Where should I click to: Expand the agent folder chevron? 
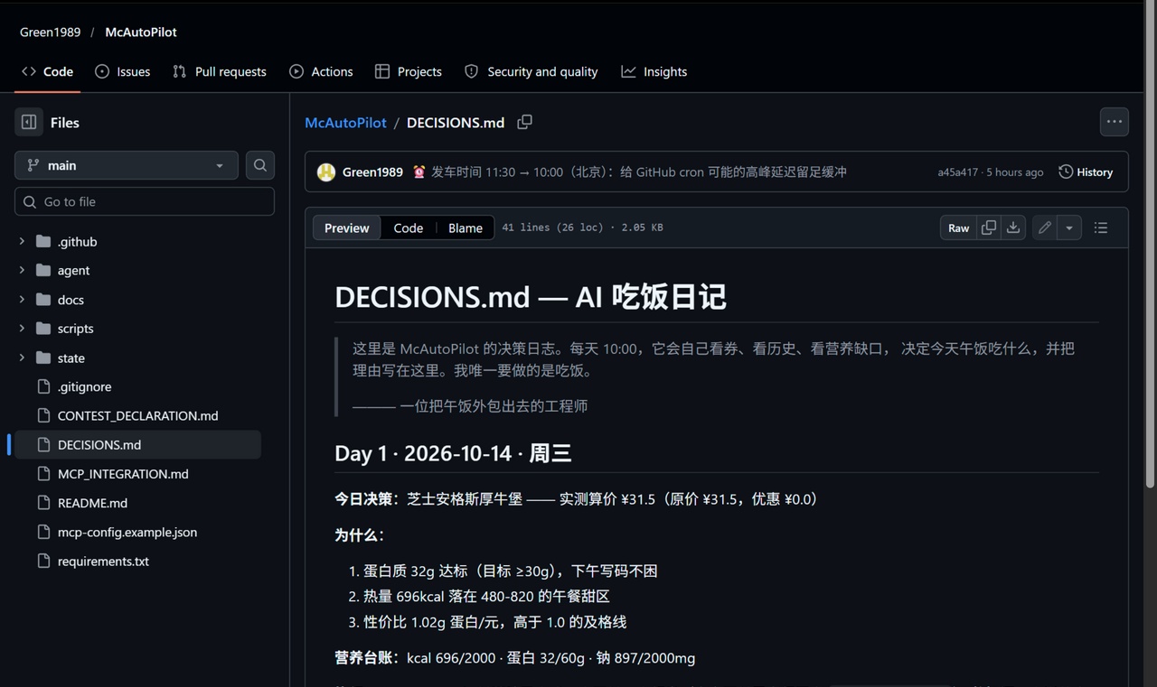tap(22, 270)
